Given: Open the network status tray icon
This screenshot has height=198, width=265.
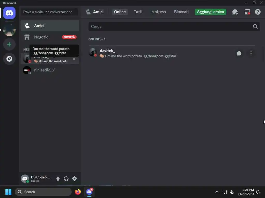Looking at the screenshot, I should coord(225,192).
